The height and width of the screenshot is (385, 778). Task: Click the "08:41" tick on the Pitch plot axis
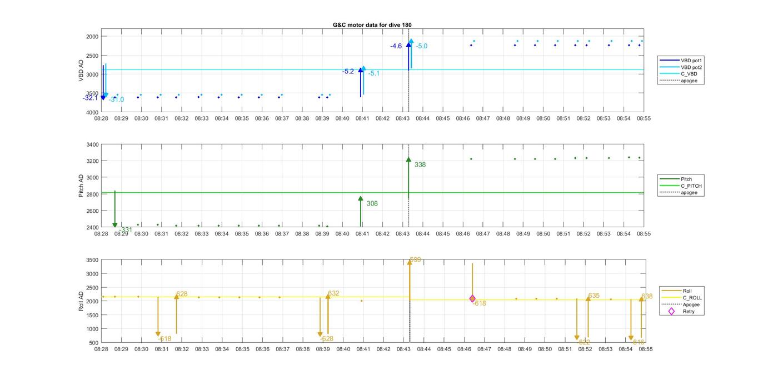(x=362, y=234)
